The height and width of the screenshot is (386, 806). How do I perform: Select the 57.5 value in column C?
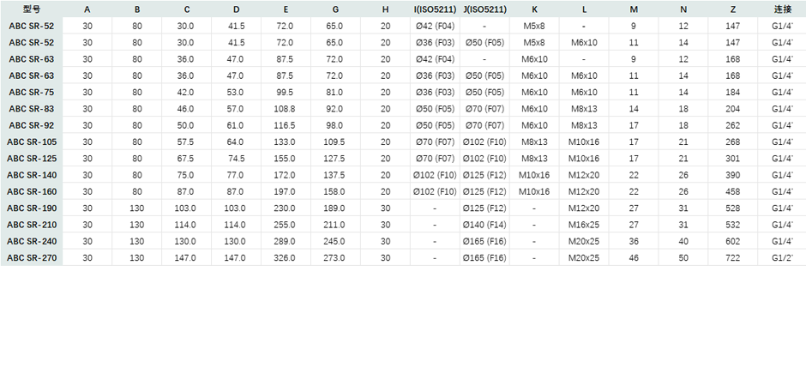click(x=185, y=142)
